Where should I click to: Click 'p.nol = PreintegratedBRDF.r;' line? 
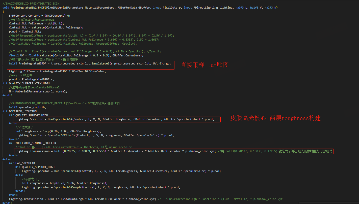click(32, 79)
